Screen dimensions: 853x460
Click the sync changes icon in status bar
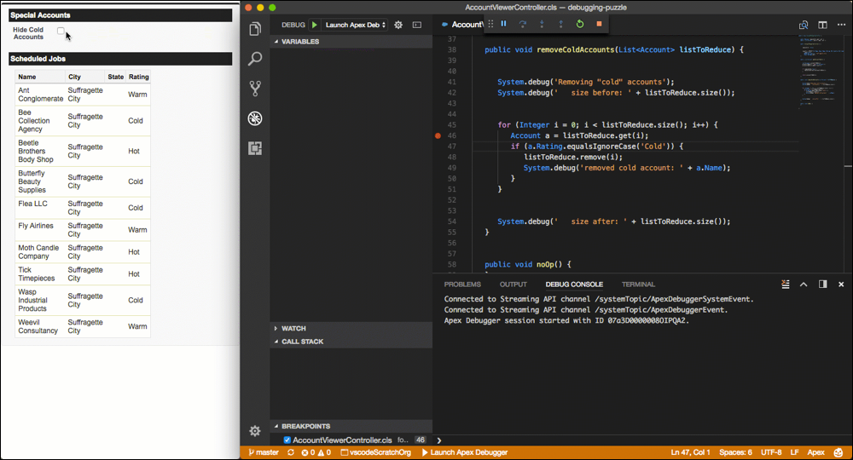(x=291, y=452)
